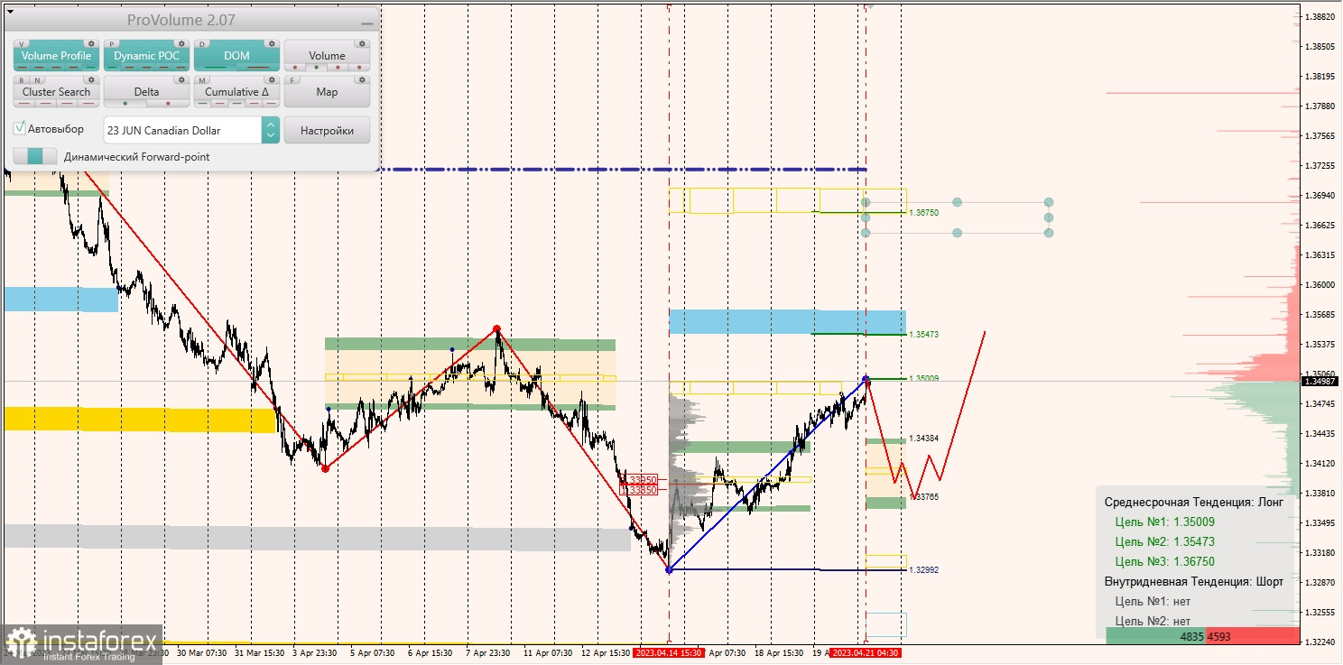Toggle the Map indicator
This screenshot has height=665, width=1343.
click(x=327, y=92)
